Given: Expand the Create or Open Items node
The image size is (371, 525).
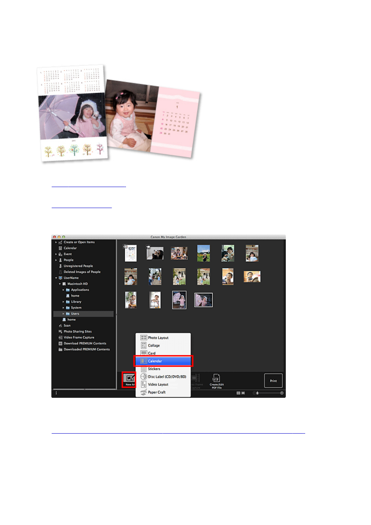Looking at the screenshot, I should click(x=56, y=242).
